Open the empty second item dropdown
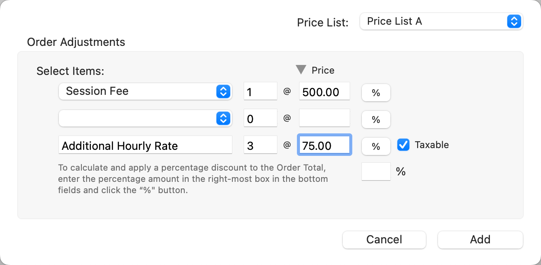 [145, 118]
